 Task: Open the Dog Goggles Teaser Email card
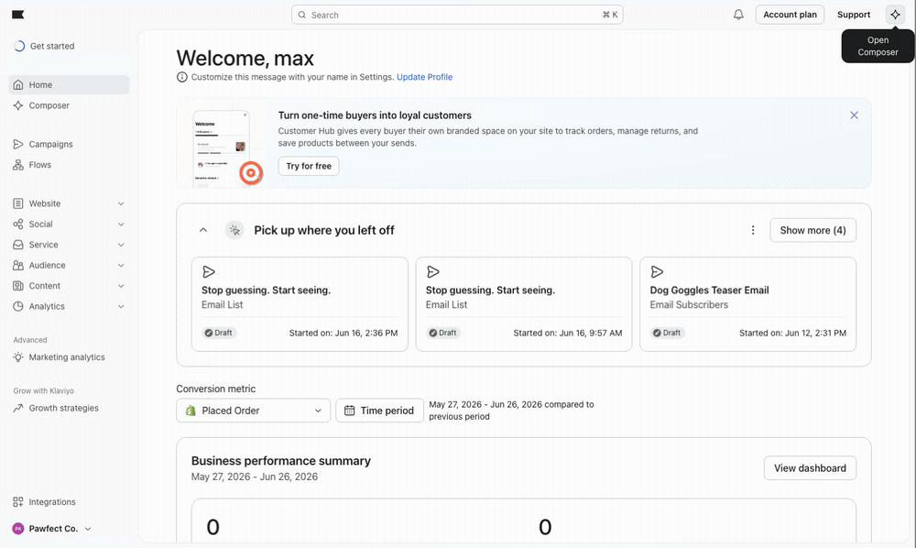(x=747, y=304)
